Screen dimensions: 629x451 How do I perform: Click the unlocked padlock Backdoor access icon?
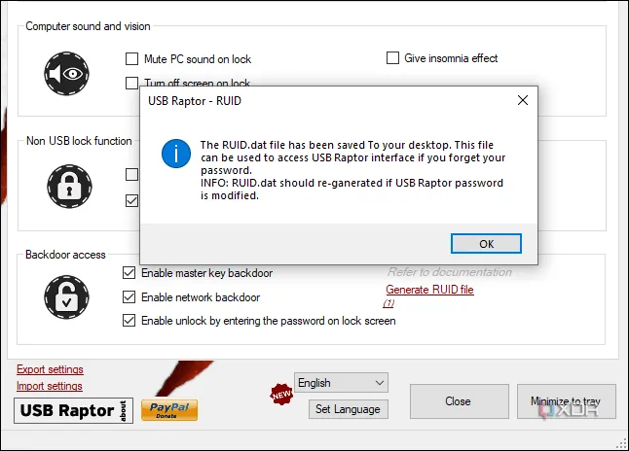(x=66, y=297)
